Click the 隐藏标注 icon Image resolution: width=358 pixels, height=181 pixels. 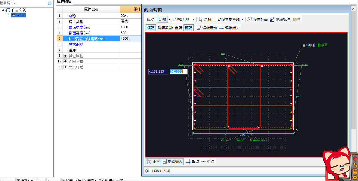[x=272, y=19]
